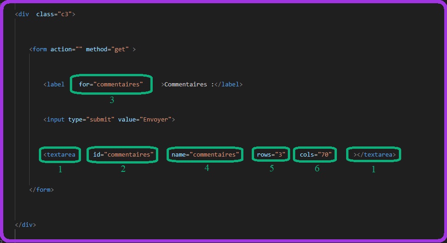
Task: Click the opening div tag with class c3
Action: point(24,14)
